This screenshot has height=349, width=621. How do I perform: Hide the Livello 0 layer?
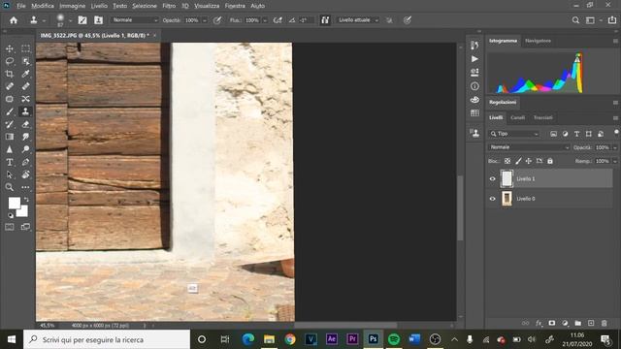tap(492, 199)
